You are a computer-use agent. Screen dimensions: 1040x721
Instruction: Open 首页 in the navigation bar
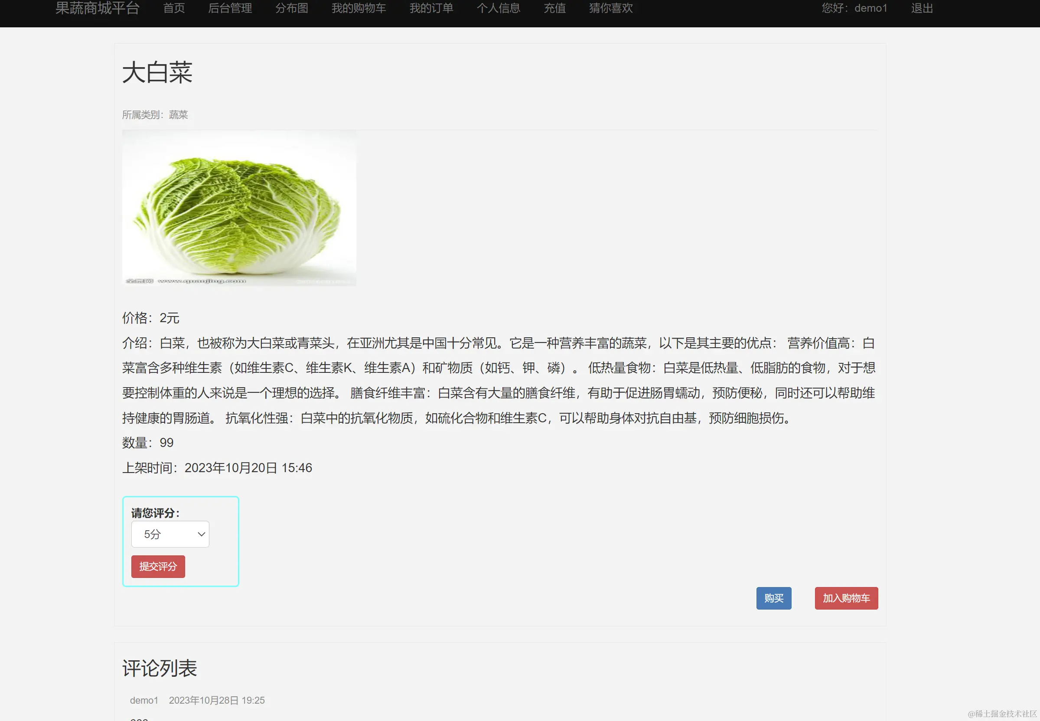(x=174, y=8)
